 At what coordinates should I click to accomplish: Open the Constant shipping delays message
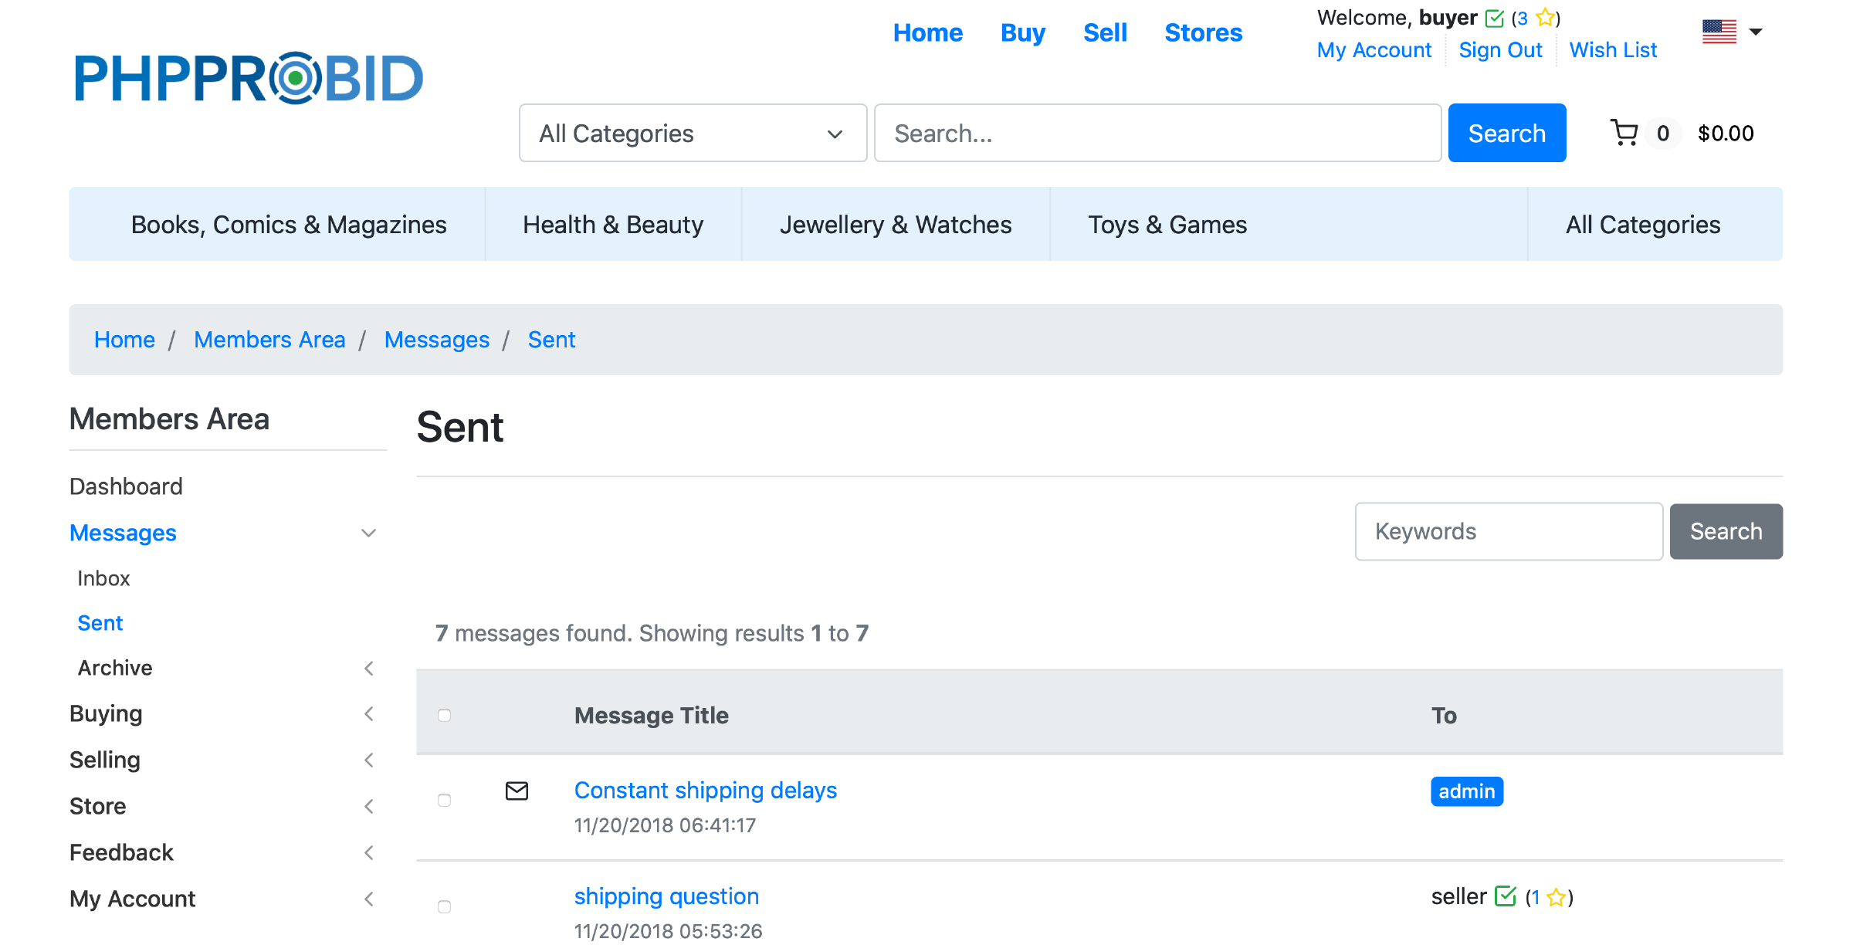(x=705, y=790)
